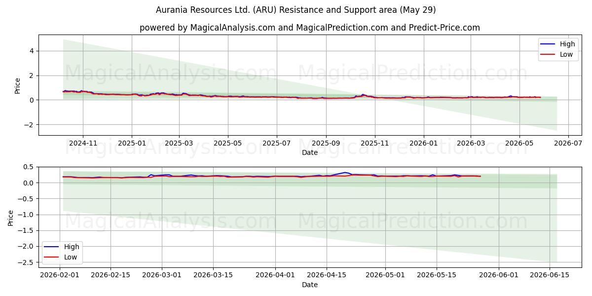The image size is (592, 296).
Task: Click the 'Date' axis label under the upper chart
Action: [310, 153]
